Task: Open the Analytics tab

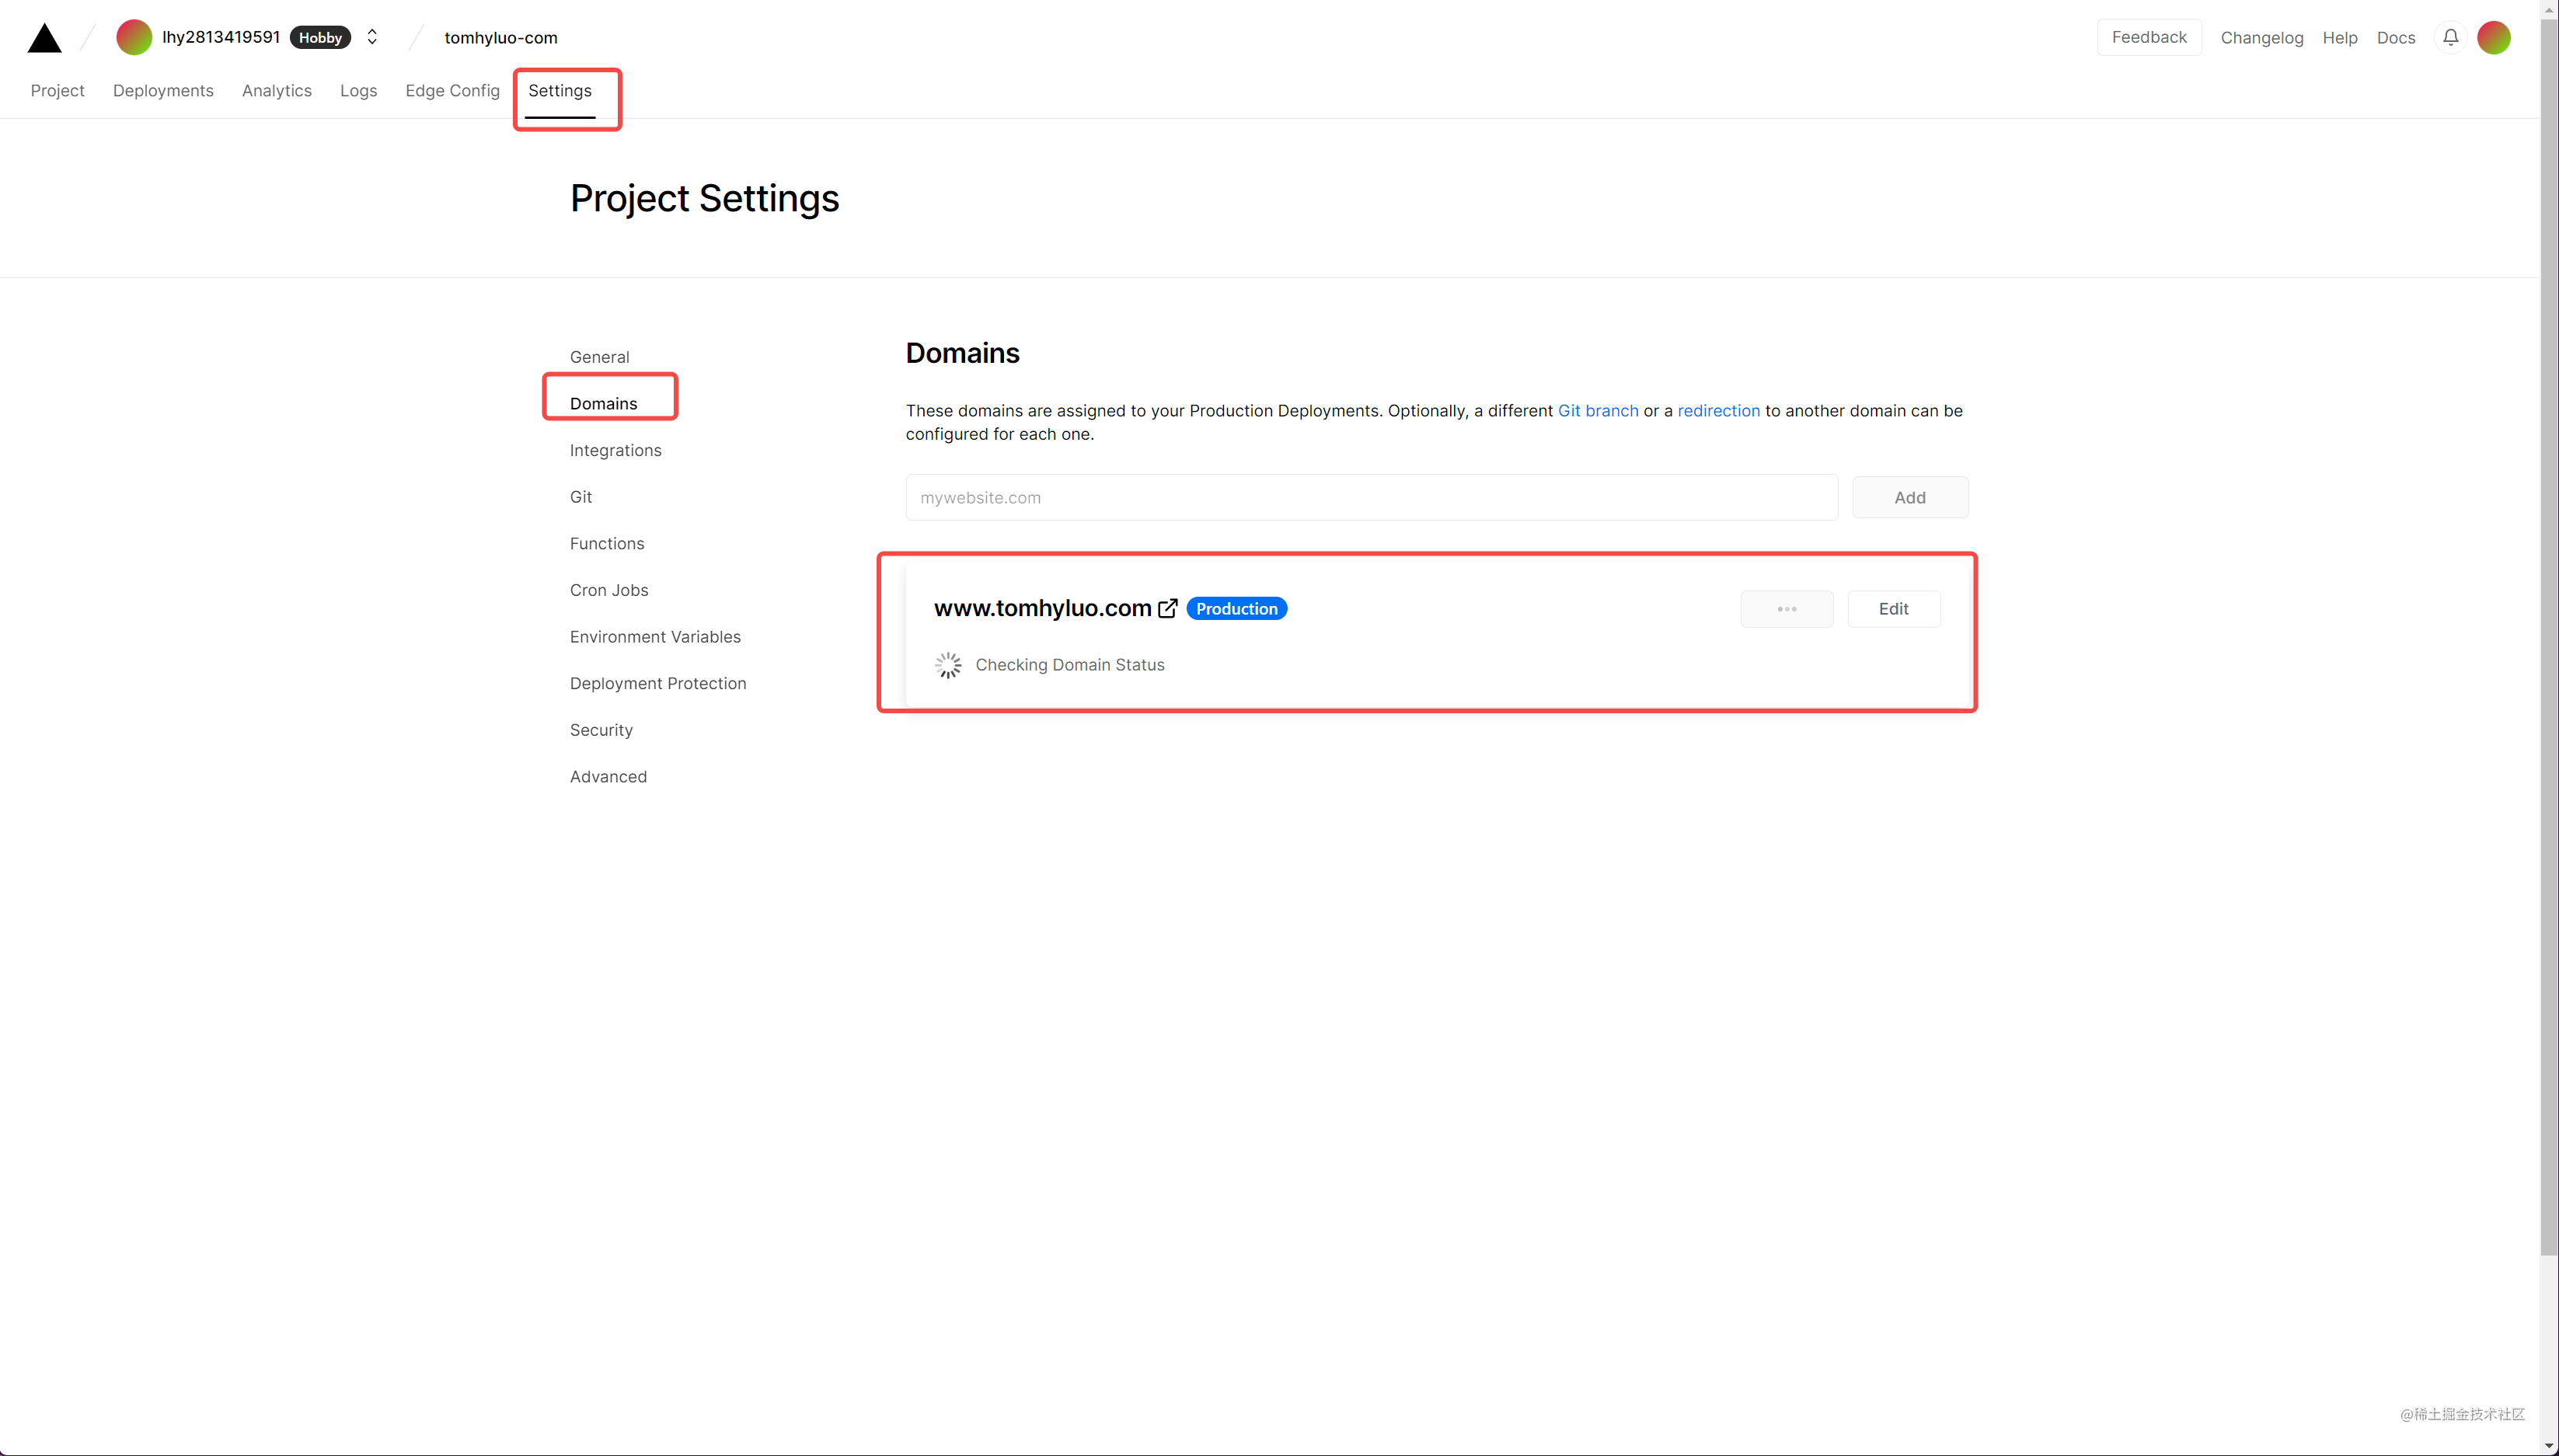Action: [276, 90]
